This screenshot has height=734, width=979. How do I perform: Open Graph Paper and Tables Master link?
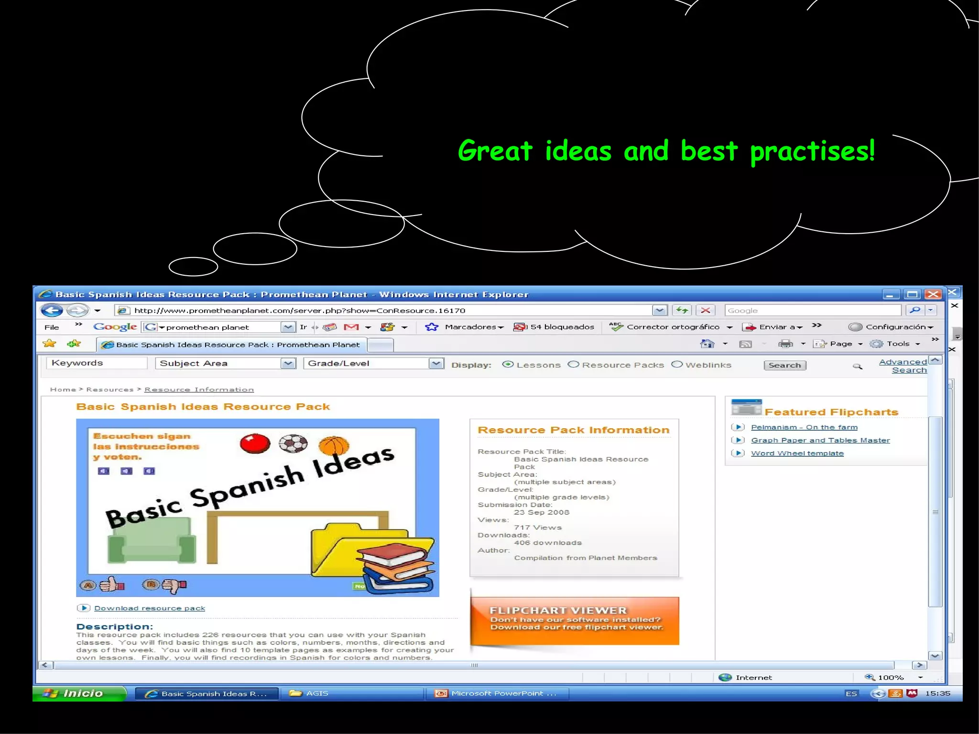820,440
